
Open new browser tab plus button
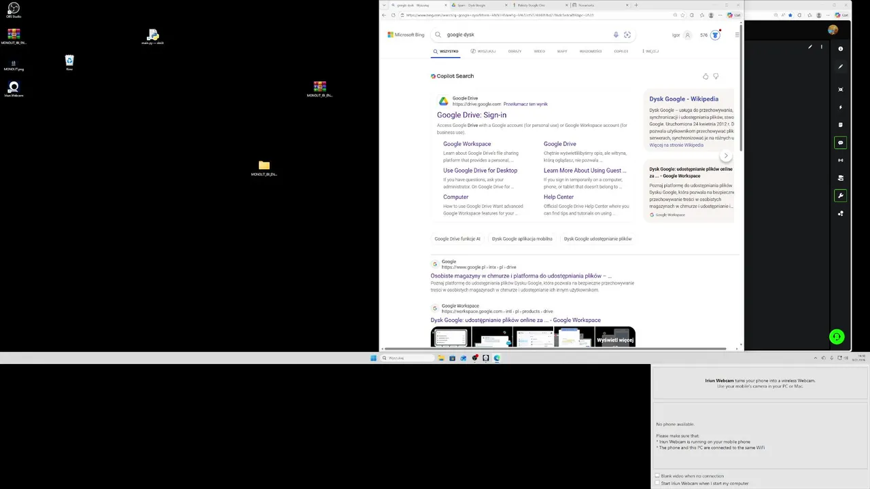point(636,5)
